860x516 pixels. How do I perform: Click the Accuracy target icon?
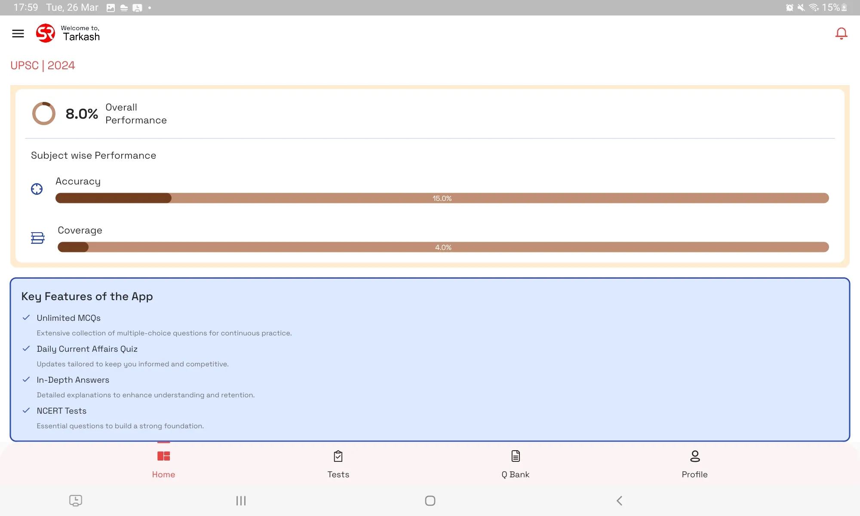(x=37, y=189)
